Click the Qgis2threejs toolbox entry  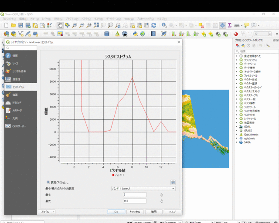point(251,135)
